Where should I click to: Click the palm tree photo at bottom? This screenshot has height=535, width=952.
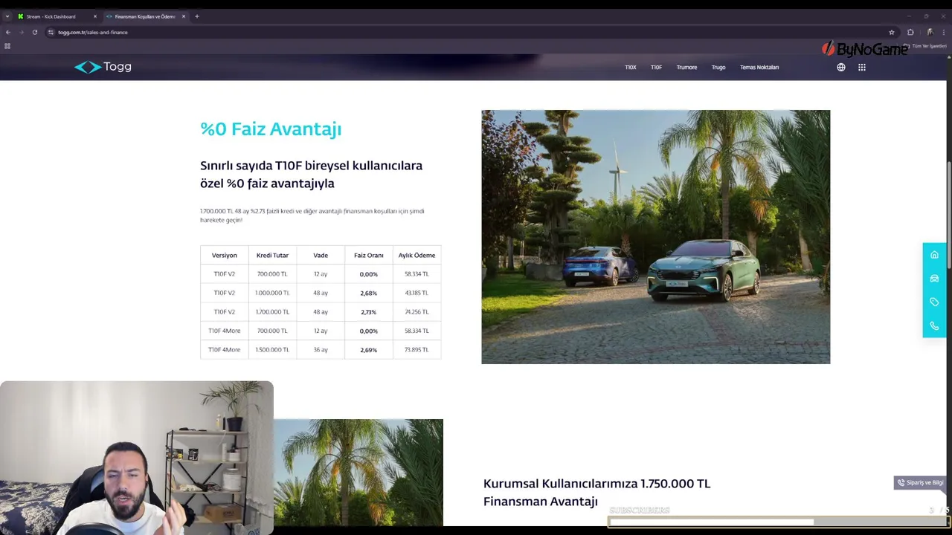tap(358, 473)
